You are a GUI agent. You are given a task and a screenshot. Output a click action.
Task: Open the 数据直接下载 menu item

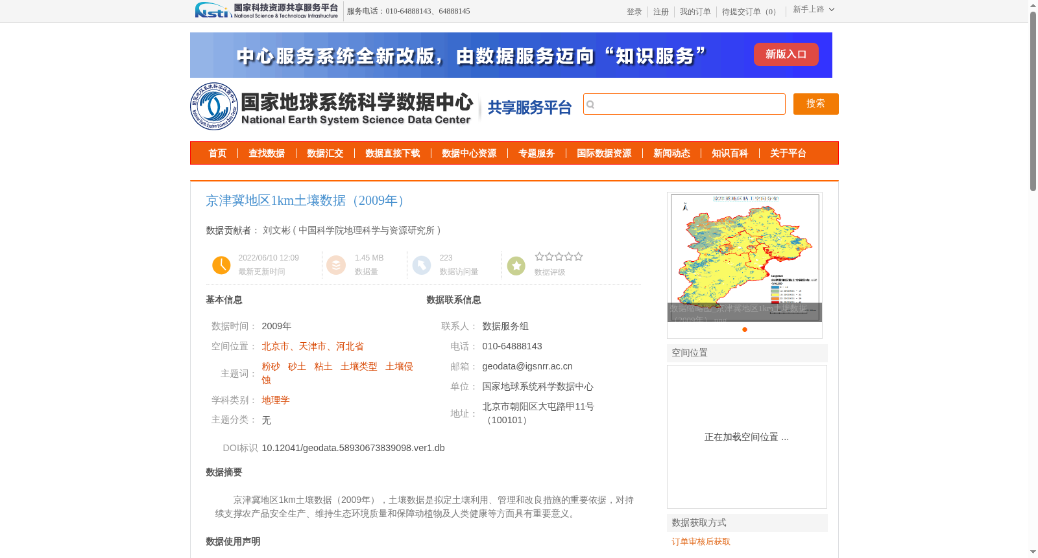click(392, 154)
